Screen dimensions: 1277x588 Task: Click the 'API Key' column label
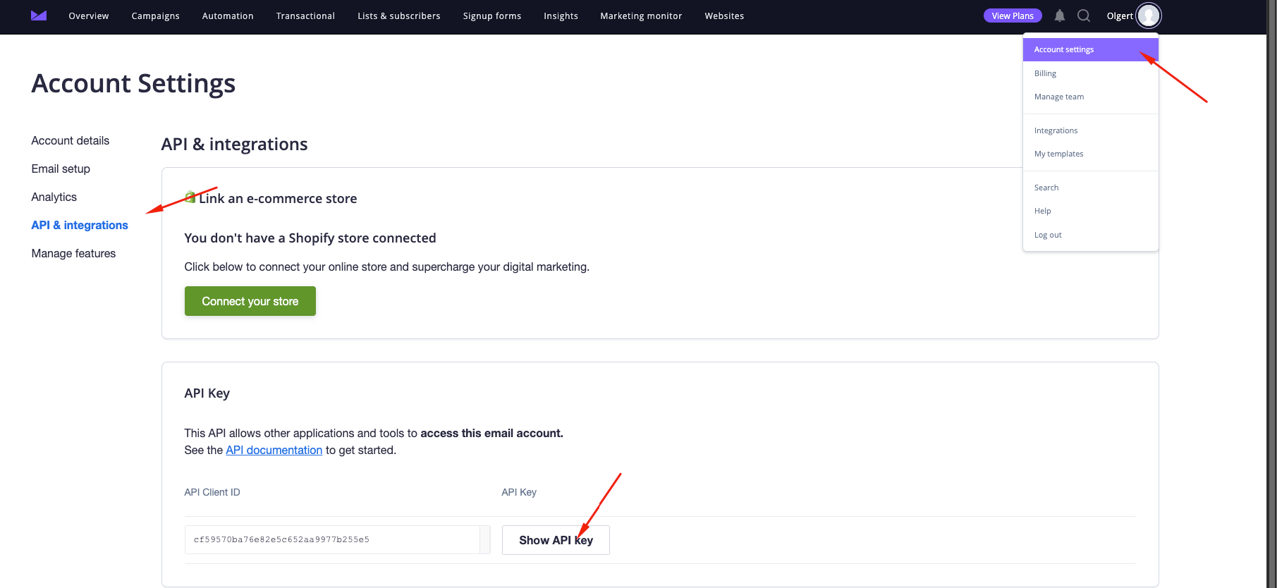pyautogui.click(x=519, y=492)
